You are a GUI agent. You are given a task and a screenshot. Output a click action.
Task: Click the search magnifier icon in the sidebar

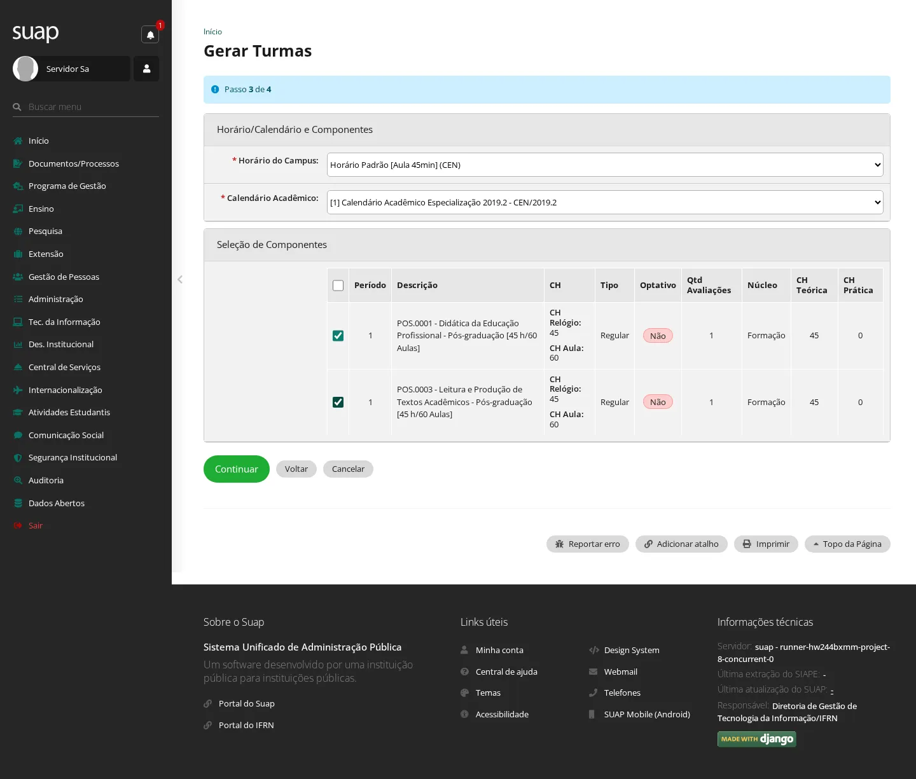(17, 107)
